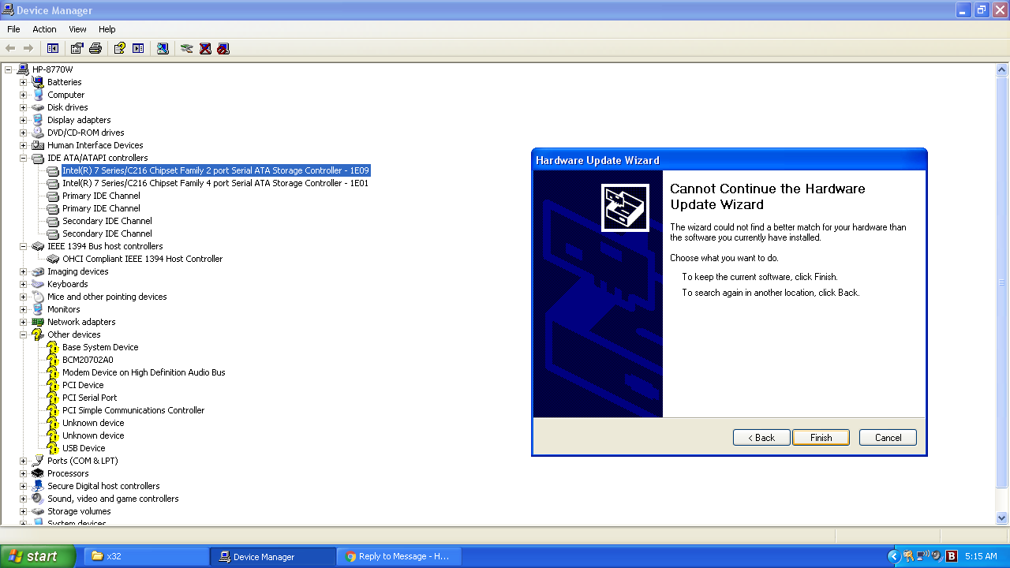Click the Help question mark toolbar icon

[119, 48]
